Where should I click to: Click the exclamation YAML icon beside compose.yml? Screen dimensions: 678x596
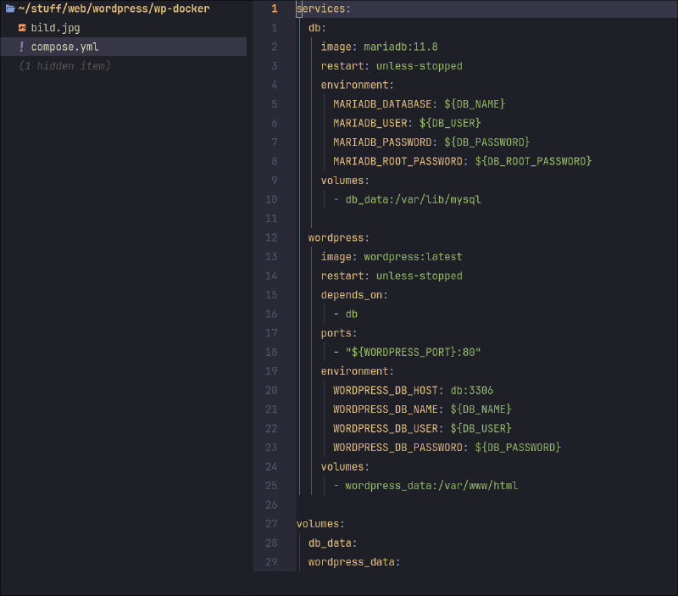tap(22, 47)
